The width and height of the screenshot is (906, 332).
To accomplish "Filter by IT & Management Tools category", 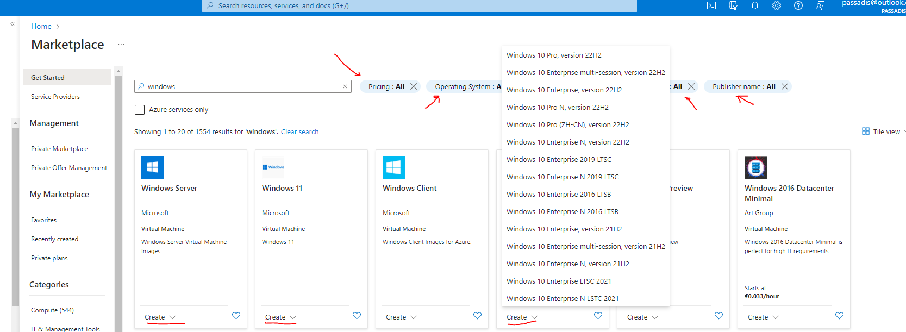I will [x=65, y=329].
